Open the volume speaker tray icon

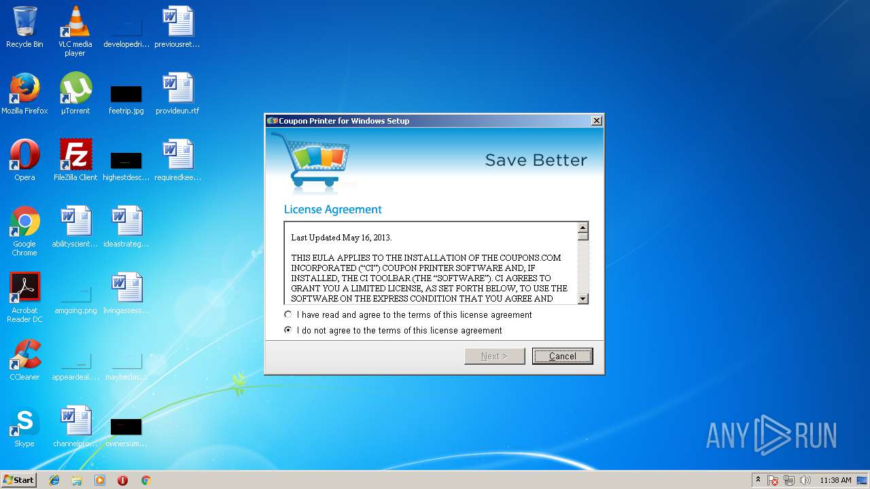click(x=805, y=480)
